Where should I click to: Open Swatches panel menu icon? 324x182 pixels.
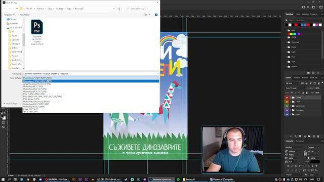[x=322, y=14]
